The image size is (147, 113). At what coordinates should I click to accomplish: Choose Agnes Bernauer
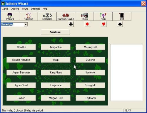(21, 72)
